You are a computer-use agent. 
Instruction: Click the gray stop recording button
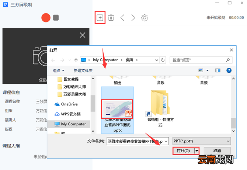56,18
